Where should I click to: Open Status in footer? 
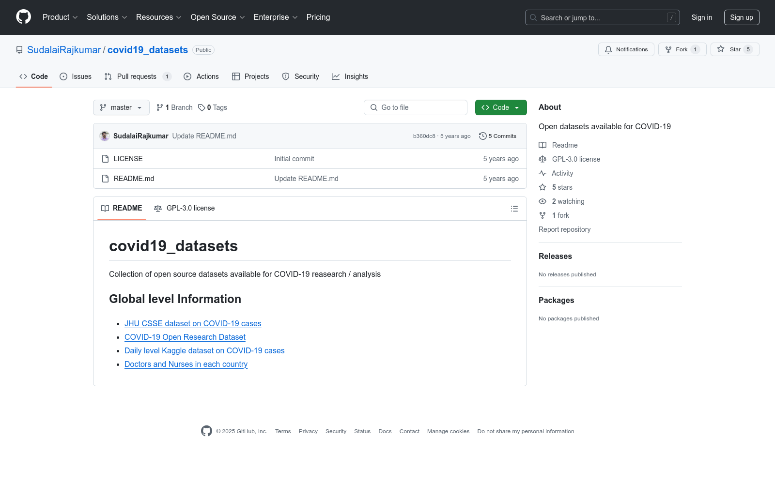coord(362,431)
